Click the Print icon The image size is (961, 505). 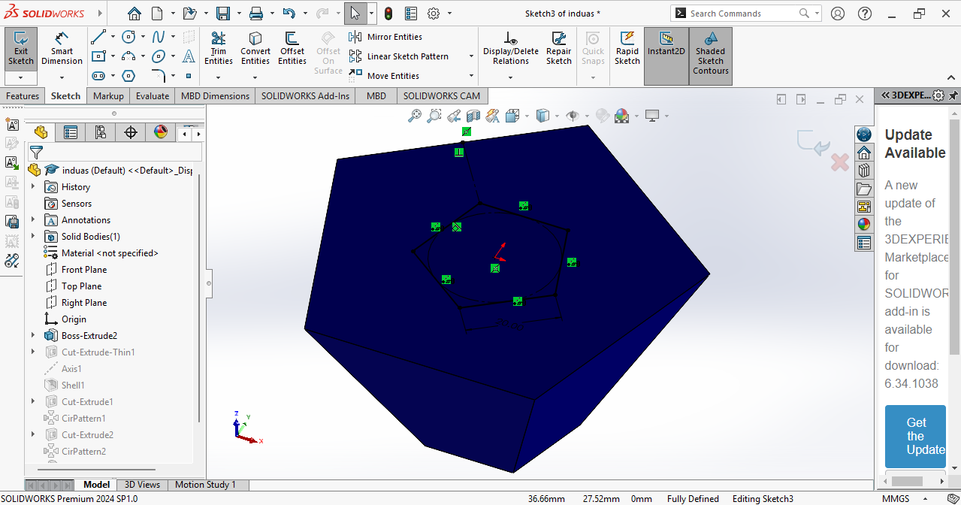[256, 14]
